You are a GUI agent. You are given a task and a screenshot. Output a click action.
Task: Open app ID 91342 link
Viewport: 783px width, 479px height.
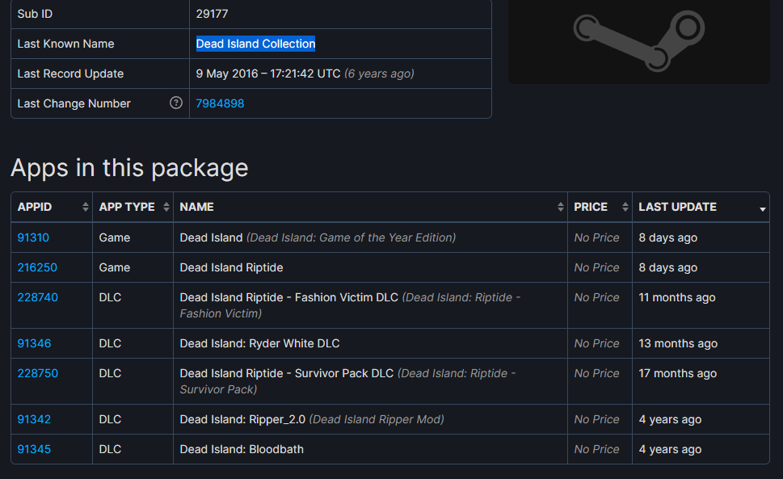click(34, 419)
